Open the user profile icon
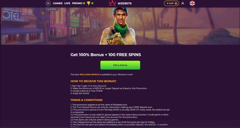 coord(183,3)
